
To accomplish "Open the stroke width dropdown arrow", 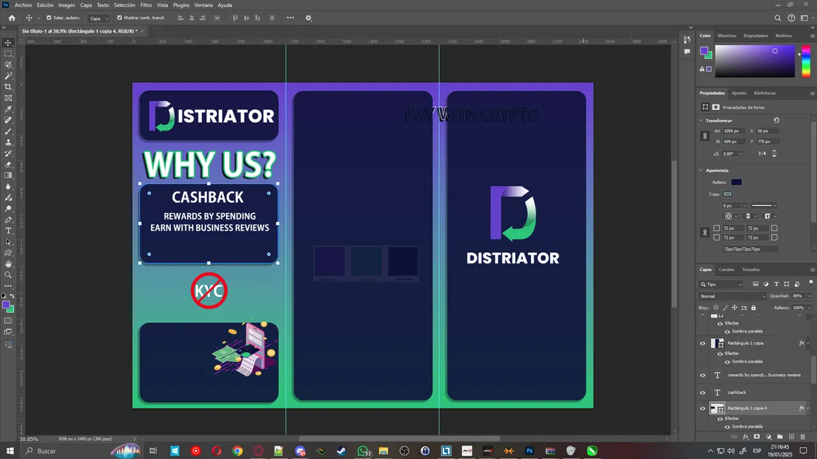I will pos(744,206).
